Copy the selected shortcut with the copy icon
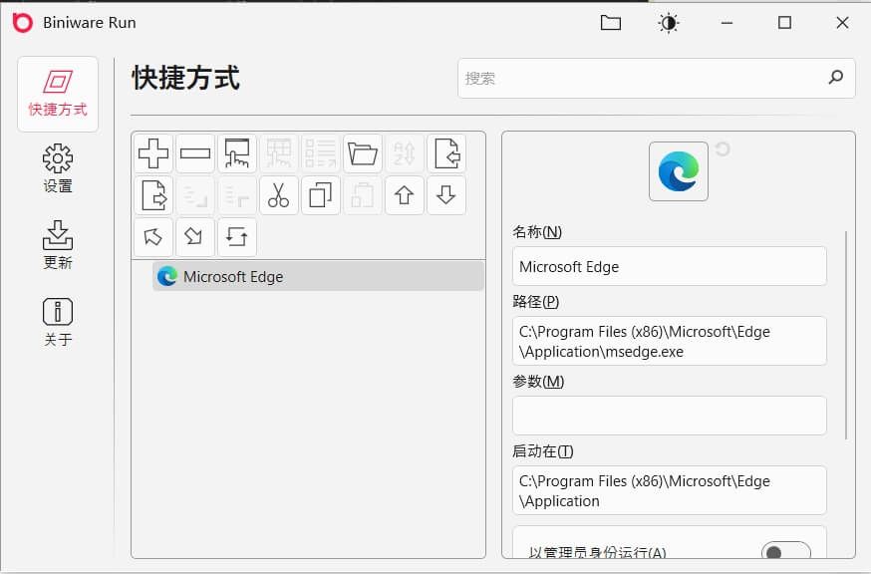 pos(321,195)
